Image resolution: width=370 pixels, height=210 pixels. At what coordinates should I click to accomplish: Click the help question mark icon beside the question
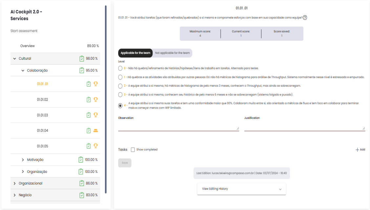pos(305,17)
